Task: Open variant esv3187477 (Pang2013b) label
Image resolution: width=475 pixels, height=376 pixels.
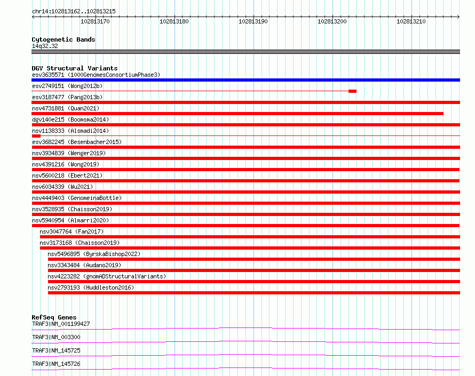Action: click(67, 97)
